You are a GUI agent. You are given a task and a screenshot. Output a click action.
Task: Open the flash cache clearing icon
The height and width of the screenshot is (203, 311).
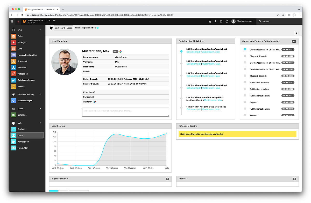click(215, 21)
